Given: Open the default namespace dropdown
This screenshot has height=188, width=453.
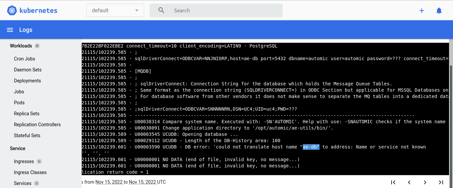Looking at the screenshot, I should [x=115, y=10].
